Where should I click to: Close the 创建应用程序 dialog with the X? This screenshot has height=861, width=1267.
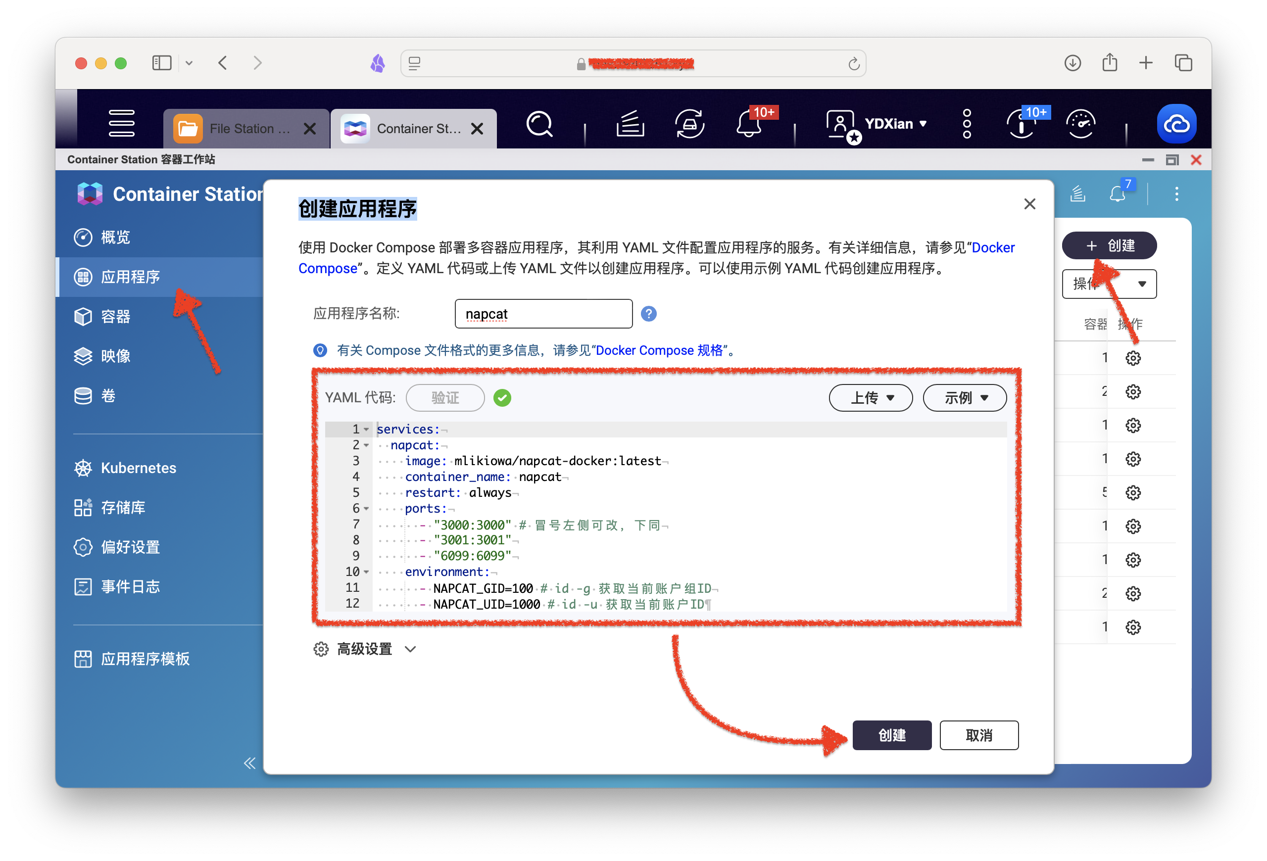click(x=1029, y=204)
